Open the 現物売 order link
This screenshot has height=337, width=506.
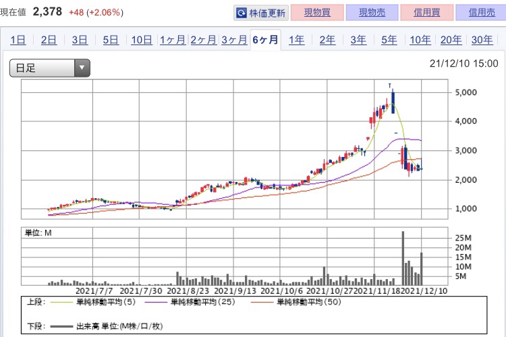[x=372, y=13]
